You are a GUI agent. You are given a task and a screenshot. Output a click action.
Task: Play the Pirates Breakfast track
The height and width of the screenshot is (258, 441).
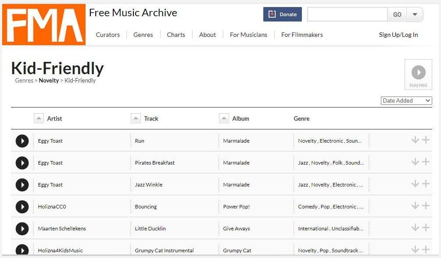pyautogui.click(x=22, y=163)
